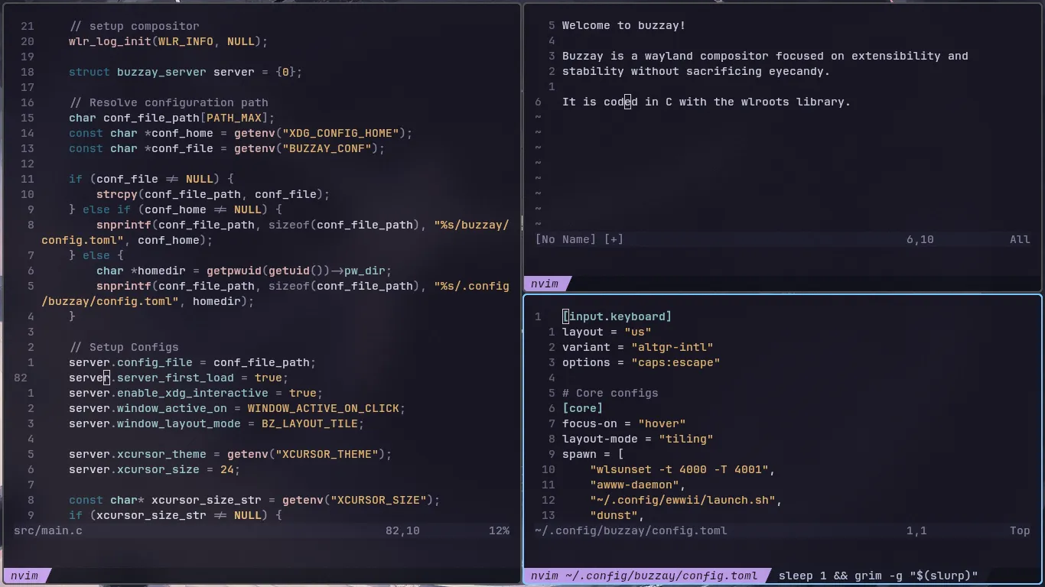1045x587 pixels.
Task: Click the Top indicator in config.toml status line
Action: (1020, 530)
